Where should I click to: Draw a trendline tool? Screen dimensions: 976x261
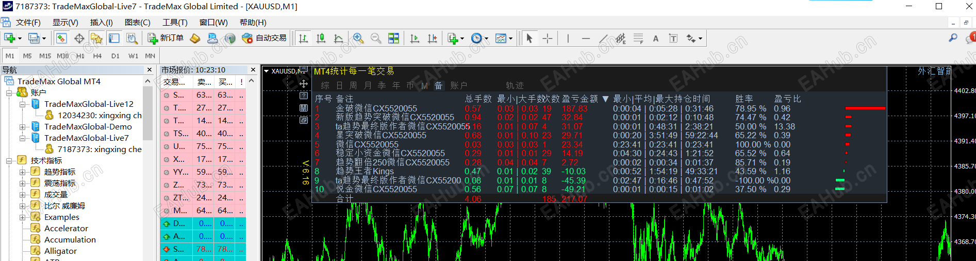click(603, 39)
